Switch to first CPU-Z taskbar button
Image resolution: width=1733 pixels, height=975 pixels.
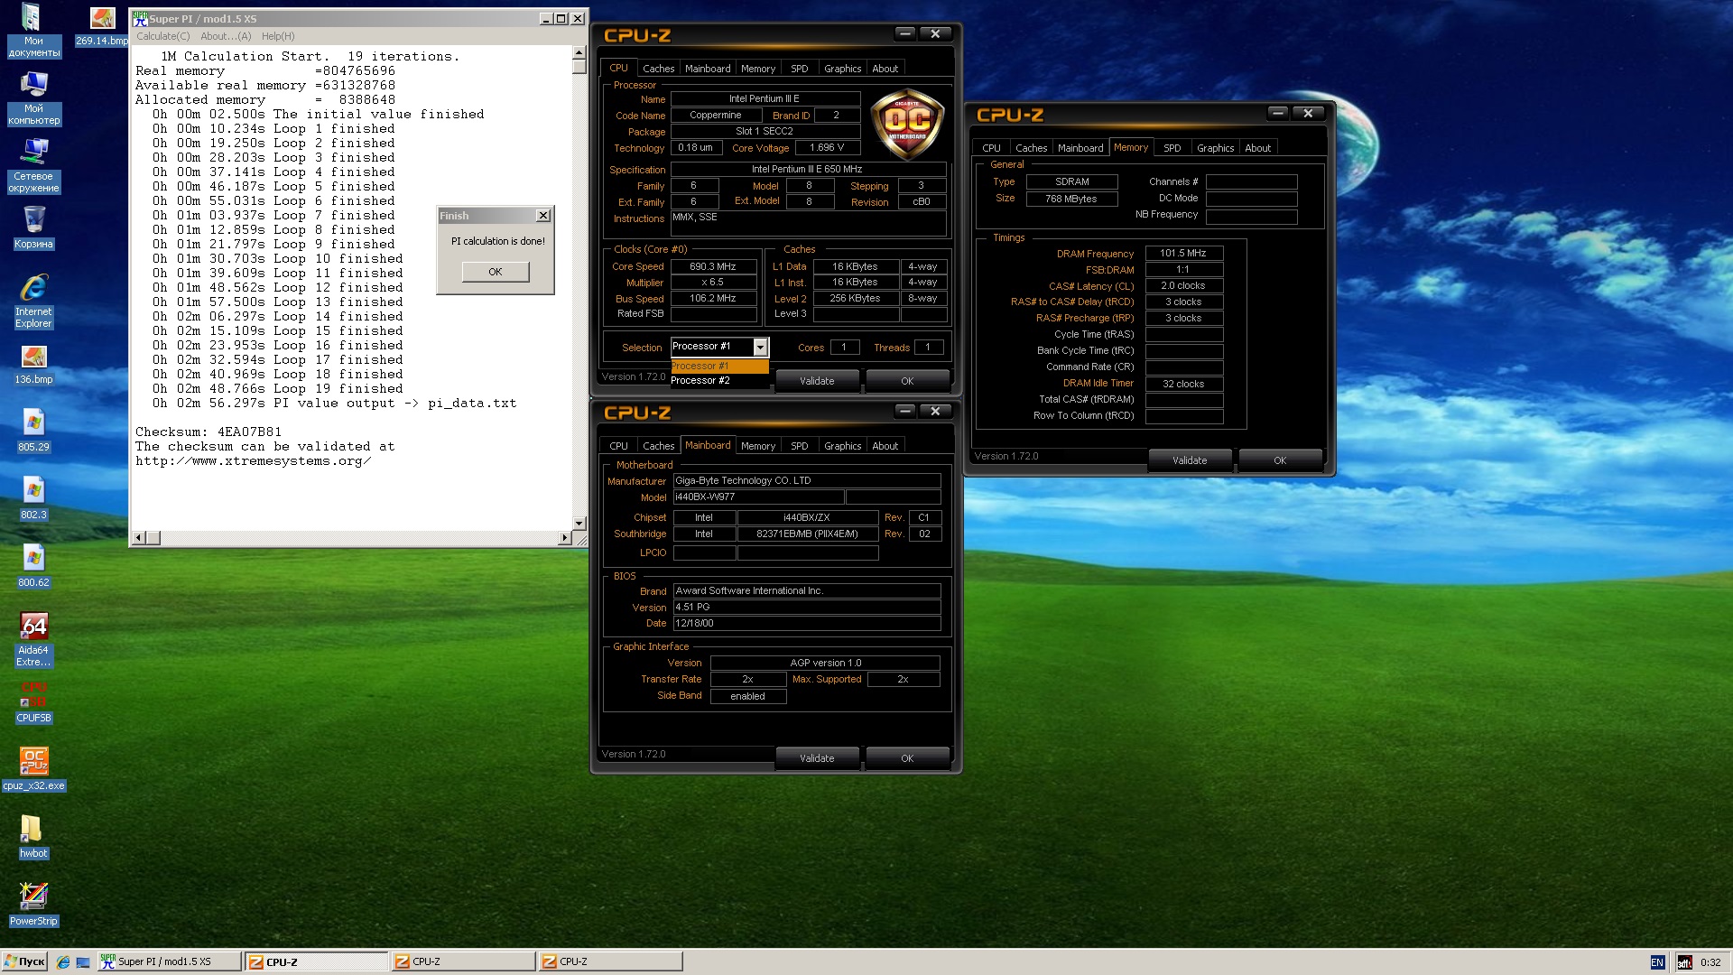pos(316,962)
